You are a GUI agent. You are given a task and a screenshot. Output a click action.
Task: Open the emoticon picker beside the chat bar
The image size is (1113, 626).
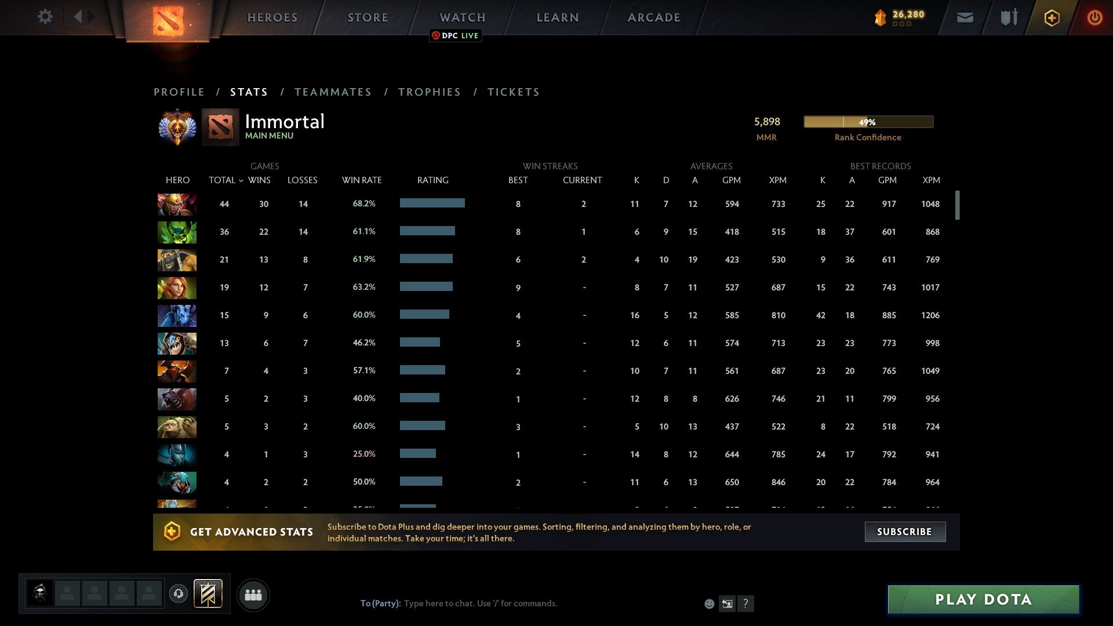click(x=710, y=603)
